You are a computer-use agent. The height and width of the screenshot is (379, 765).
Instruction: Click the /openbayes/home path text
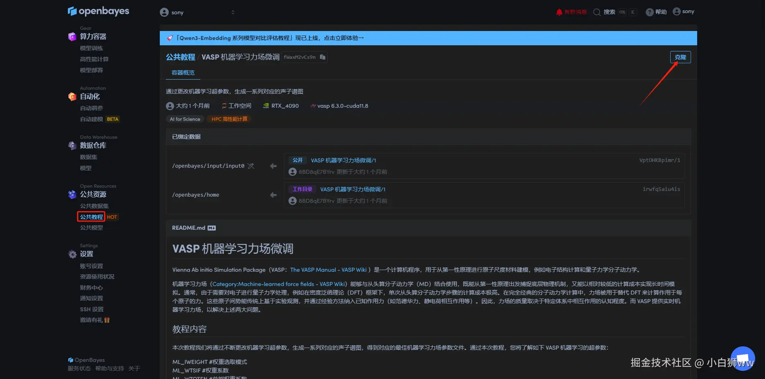tap(196, 195)
